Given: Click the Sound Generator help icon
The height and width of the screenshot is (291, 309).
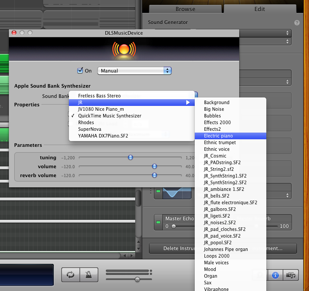Looking at the screenshot, I should pos(297,23).
